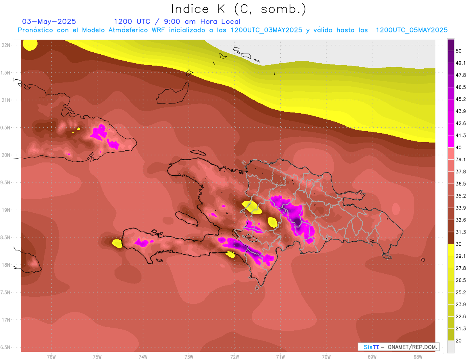Click the colorbar value 30

coord(459,244)
